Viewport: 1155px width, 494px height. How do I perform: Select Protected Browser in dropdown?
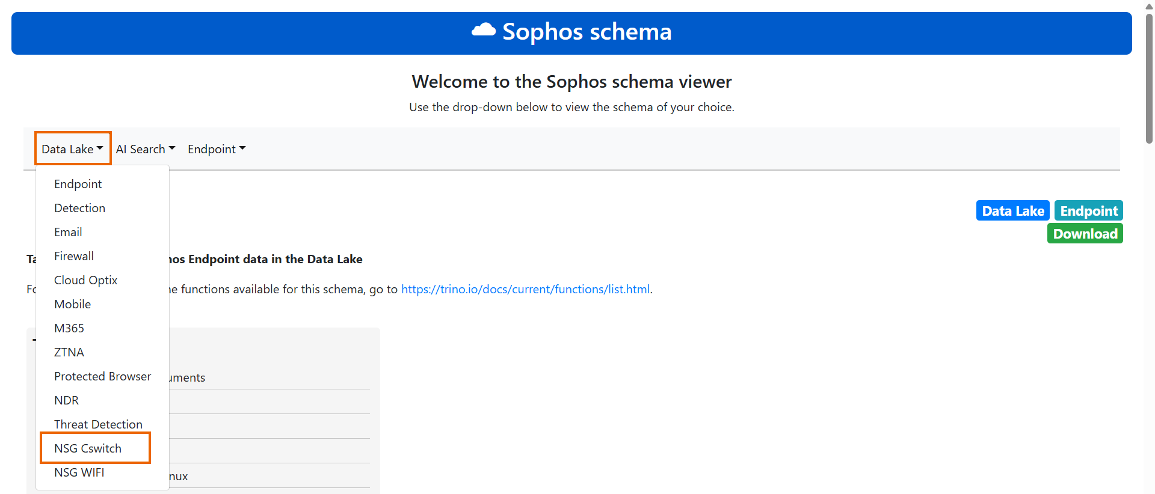click(x=102, y=376)
